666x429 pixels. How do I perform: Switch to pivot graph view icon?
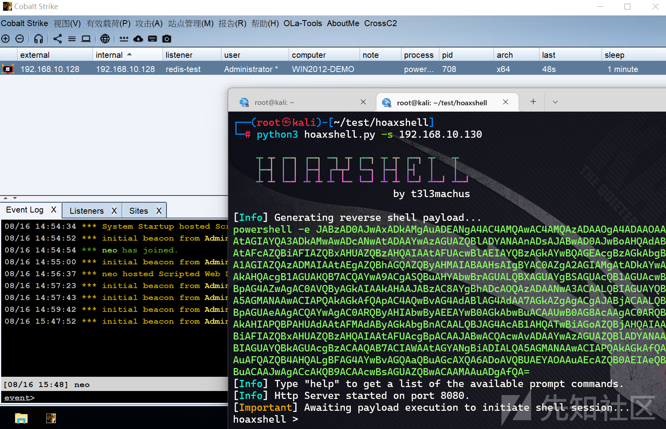click(x=58, y=39)
